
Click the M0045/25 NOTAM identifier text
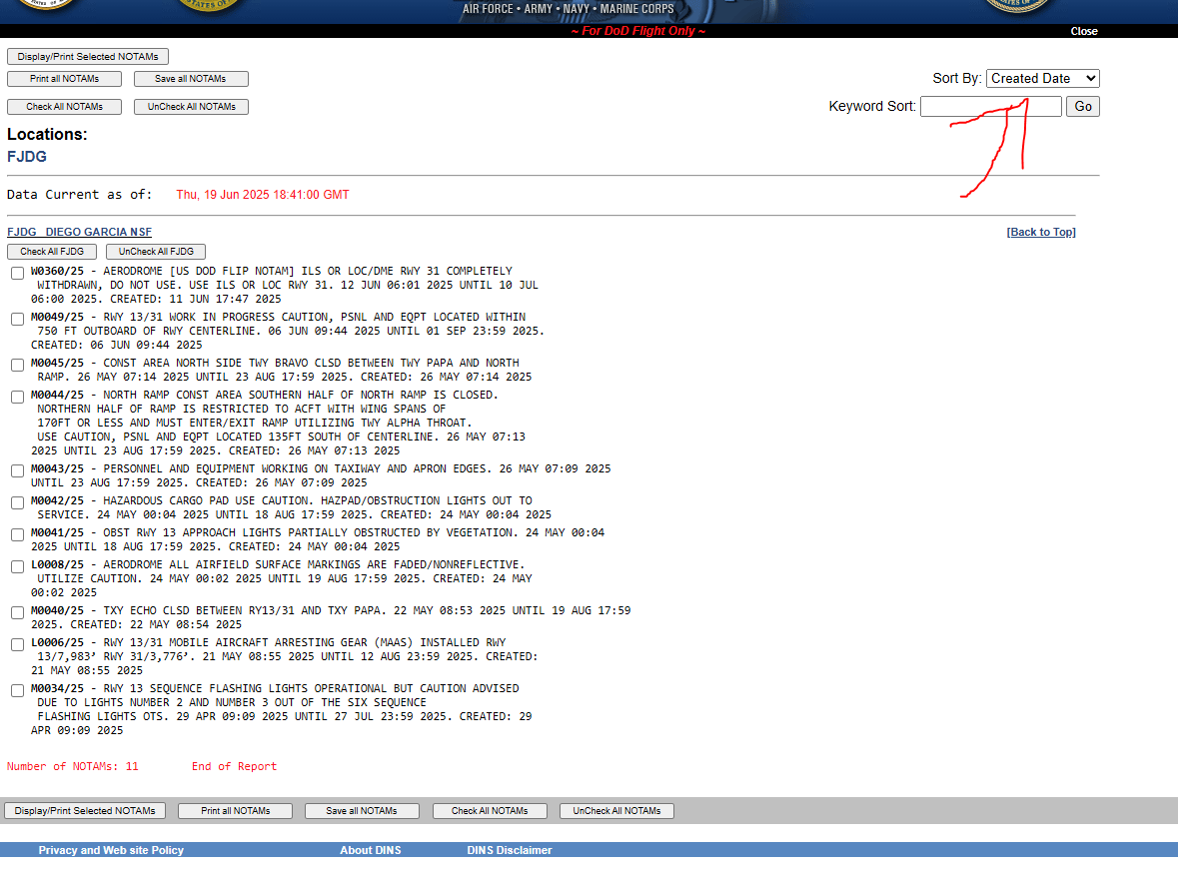57,363
